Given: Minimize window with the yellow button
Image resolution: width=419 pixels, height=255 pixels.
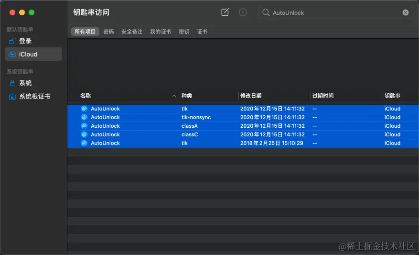Looking at the screenshot, I should pyautogui.click(x=22, y=12).
